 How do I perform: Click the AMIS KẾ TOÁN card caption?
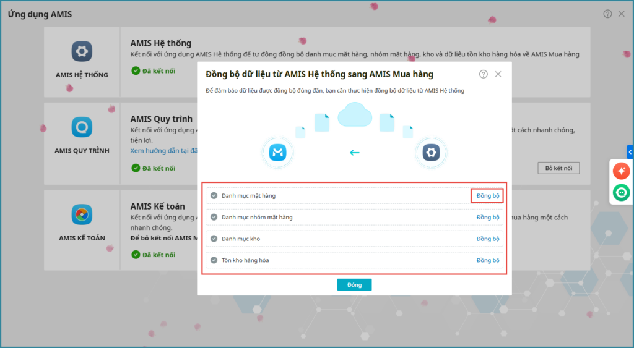coord(82,238)
